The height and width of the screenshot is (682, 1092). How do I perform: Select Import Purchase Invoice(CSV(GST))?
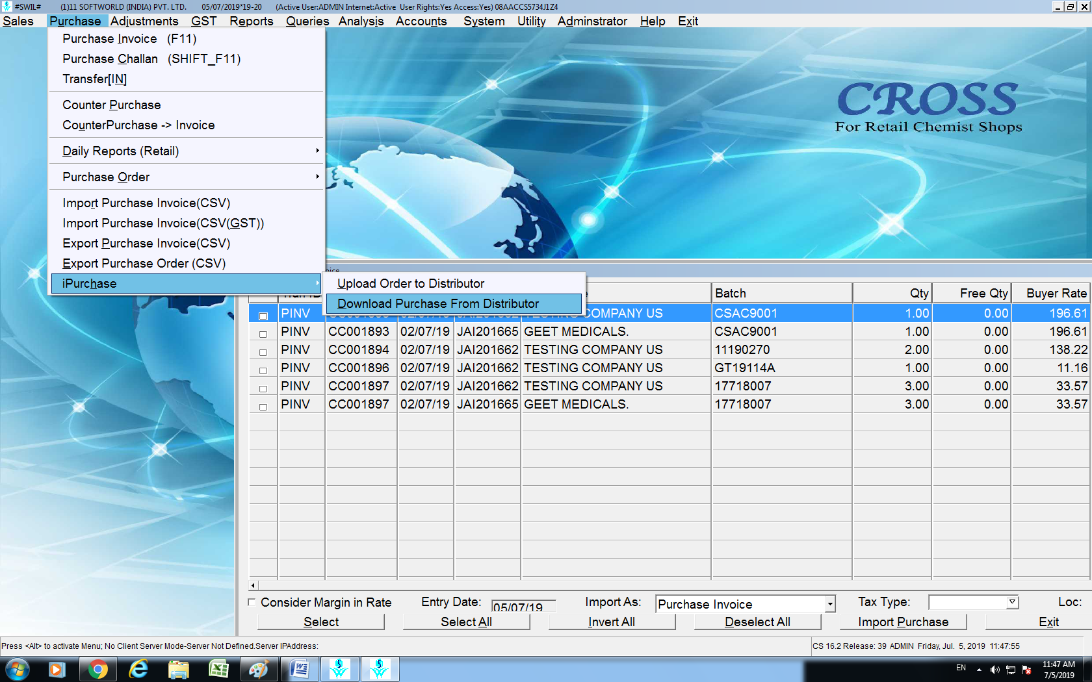coord(187,223)
